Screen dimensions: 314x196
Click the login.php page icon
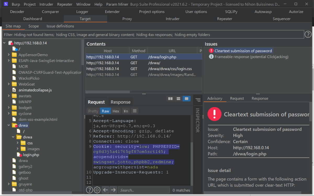coord(19,155)
